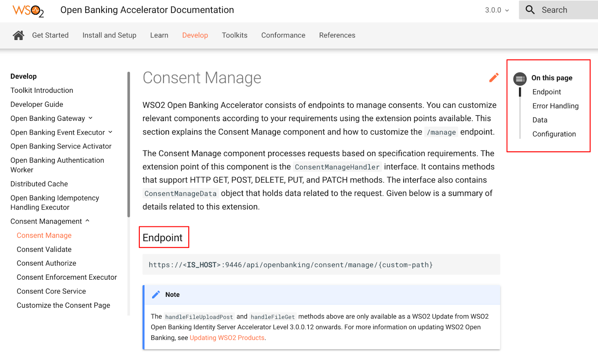This screenshot has height=357, width=598.
Task: Open the 3.0.0 version dropdown
Action: point(496,10)
